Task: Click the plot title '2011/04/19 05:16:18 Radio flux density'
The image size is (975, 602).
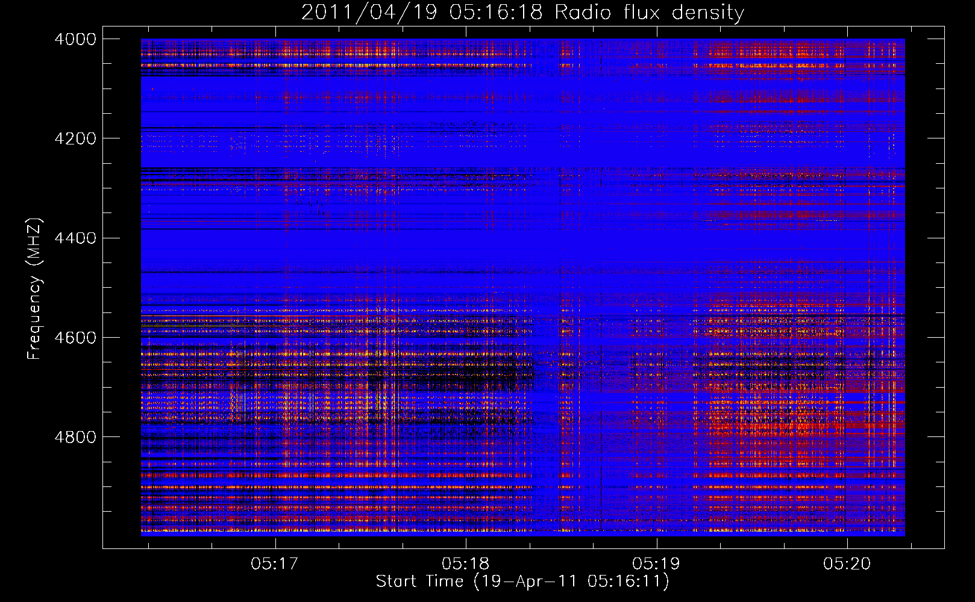Action: pos(522,13)
